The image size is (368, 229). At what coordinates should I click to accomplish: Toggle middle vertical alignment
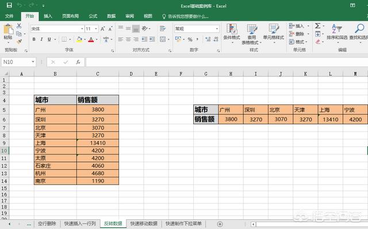pos(128,29)
